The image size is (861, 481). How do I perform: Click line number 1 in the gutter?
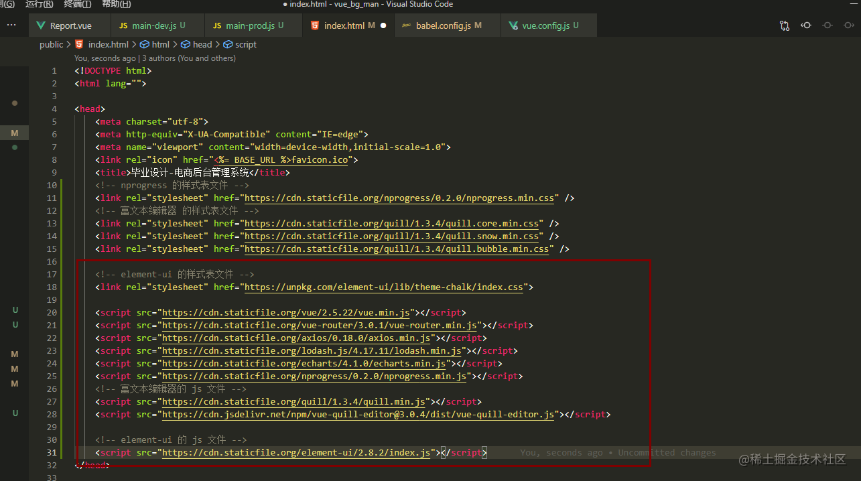54,71
